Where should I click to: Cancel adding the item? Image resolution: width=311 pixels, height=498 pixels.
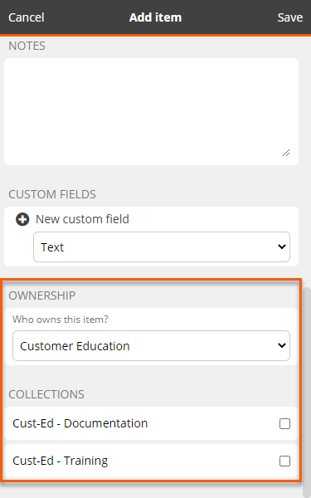(x=26, y=17)
